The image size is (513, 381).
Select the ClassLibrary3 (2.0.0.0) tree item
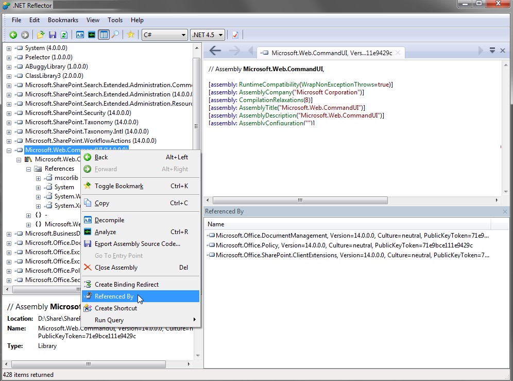coord(54,76)
